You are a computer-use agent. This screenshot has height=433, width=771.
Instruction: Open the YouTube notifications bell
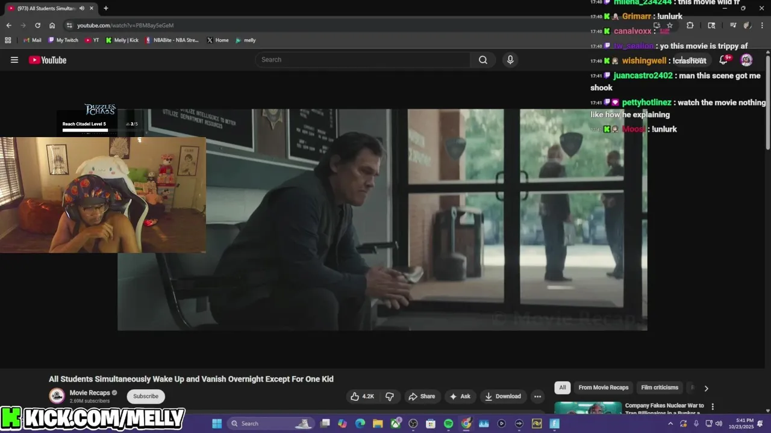(724, 60)
